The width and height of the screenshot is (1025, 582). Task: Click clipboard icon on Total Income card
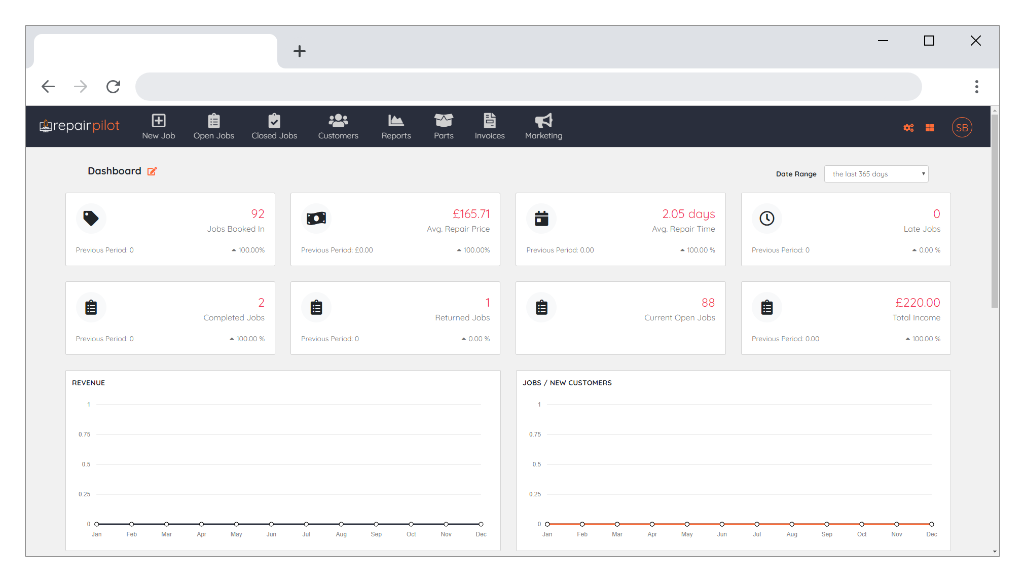coord(766,307)
